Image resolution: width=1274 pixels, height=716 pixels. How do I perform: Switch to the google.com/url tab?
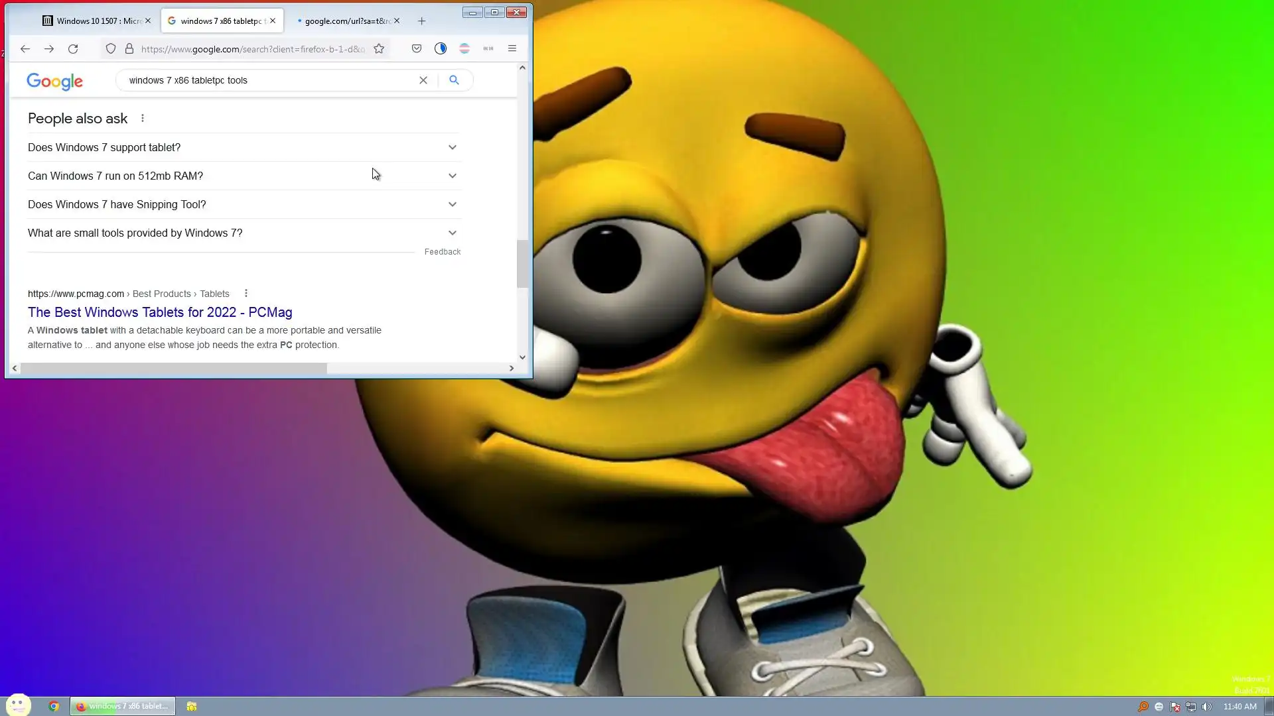click(345, 21)
